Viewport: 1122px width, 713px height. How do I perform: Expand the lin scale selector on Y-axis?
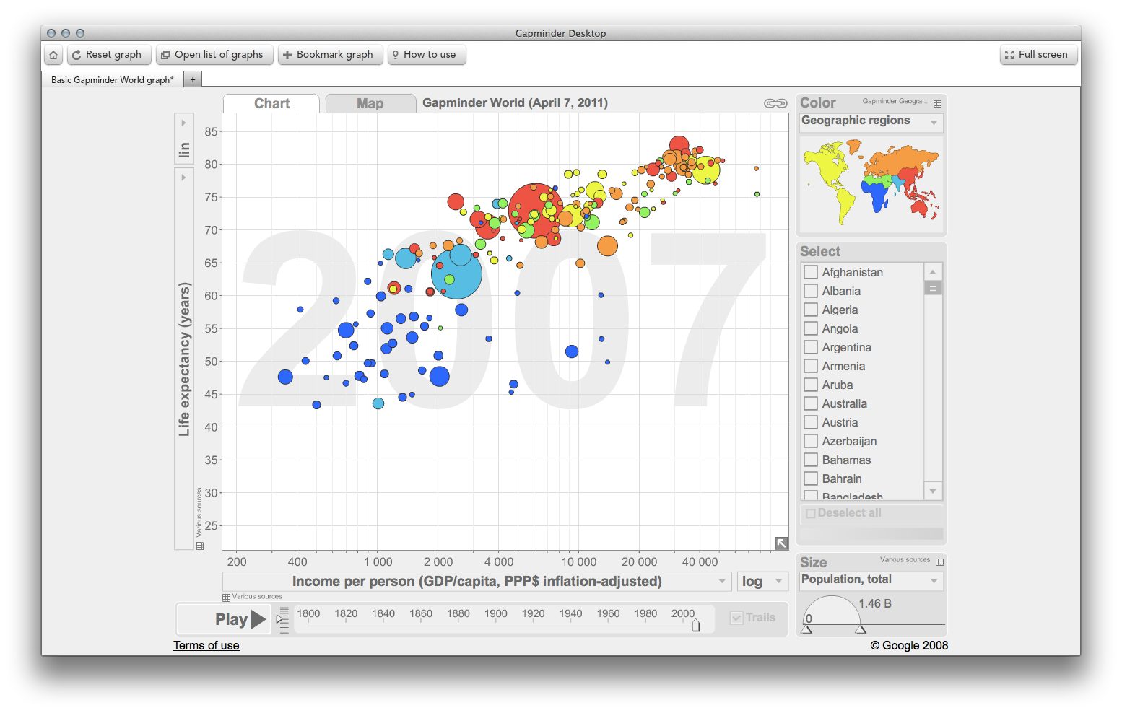click(x=183, y=139)
